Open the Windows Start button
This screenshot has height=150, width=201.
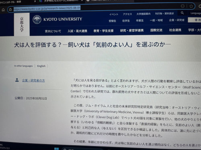pyautogui.click(x=56, y=149)
